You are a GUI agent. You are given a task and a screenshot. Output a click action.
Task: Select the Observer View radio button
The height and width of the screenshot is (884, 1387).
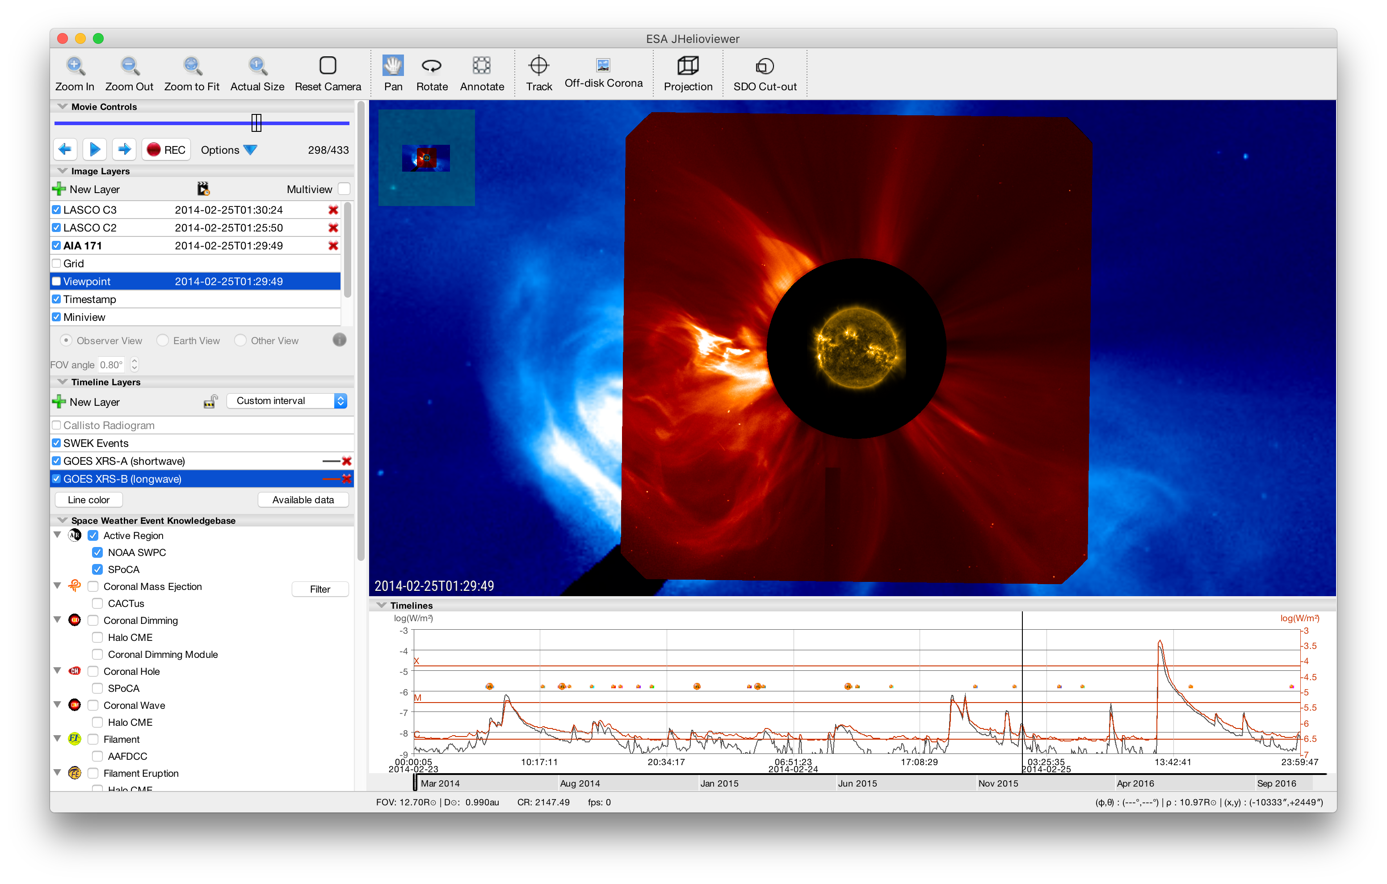coord(66,341)
